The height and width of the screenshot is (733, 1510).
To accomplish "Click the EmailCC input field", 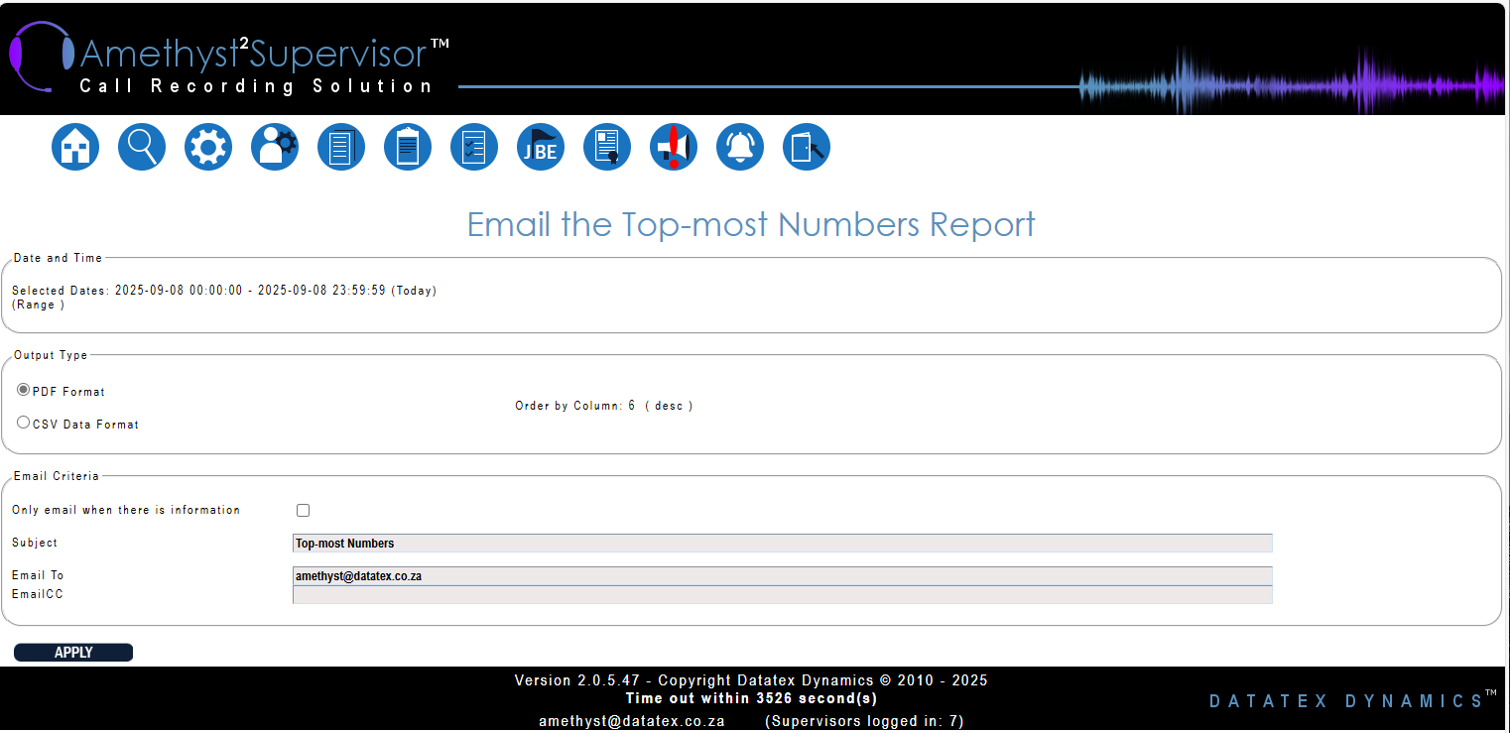I will (782, 594).
